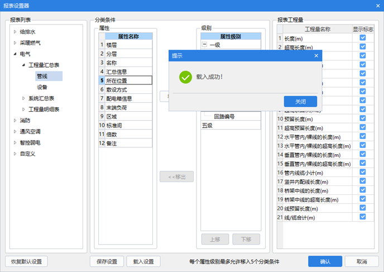The image size is (384, 272).
Task: Toggle the checkbox for 预留长度(m)
Action: (x=363, y=118)
